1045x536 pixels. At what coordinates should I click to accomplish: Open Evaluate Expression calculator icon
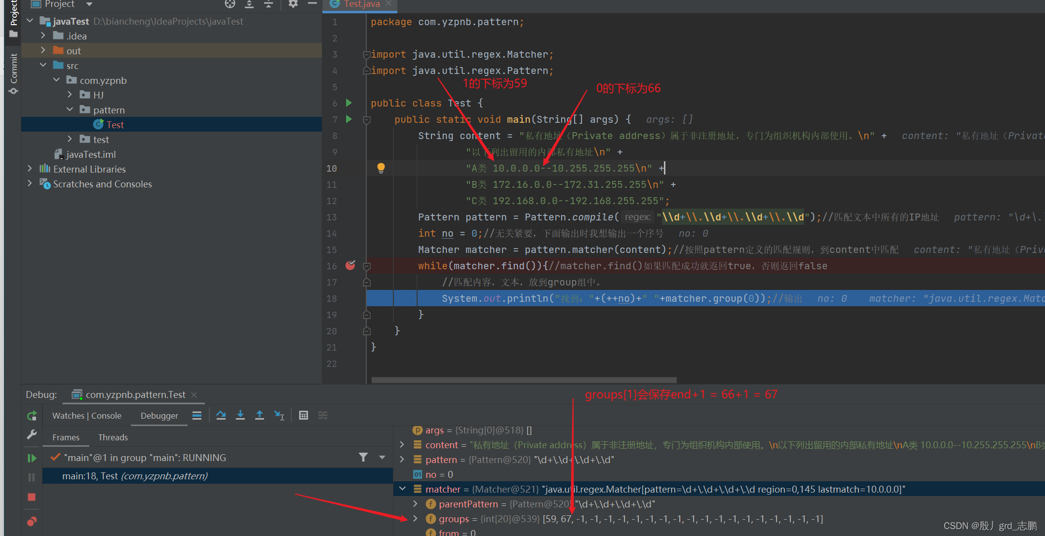(x=304, y=415)
